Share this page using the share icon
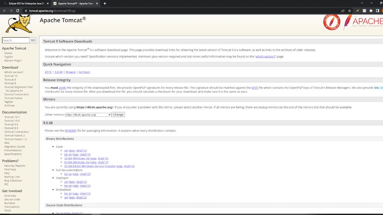 [x=343, y=11]
